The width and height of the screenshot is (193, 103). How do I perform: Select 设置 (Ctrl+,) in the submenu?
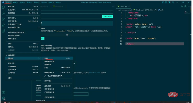click(57, 58)
